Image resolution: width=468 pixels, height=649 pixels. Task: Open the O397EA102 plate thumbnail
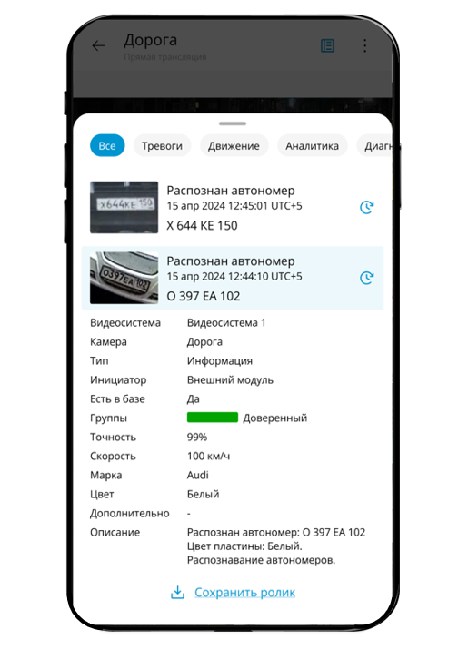(124, 278)
